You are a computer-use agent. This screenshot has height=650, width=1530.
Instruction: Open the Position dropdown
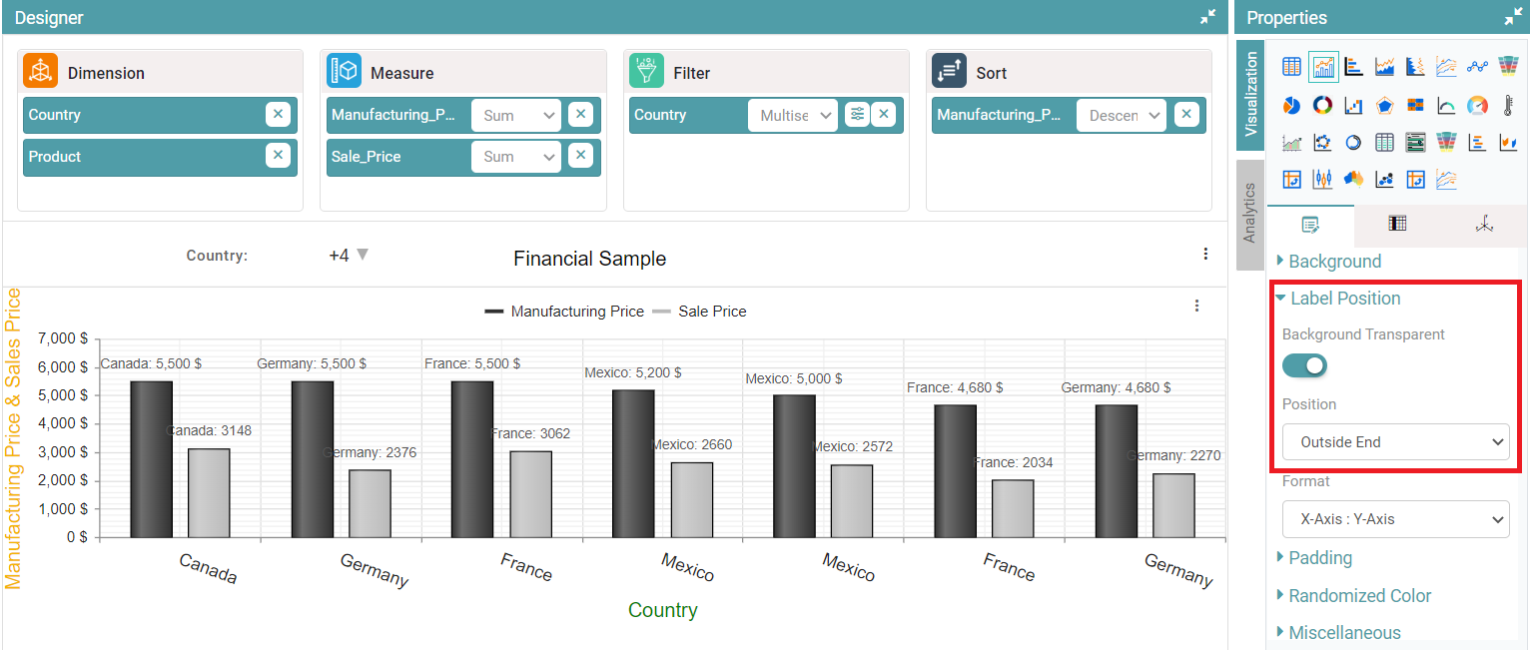[1395, 442]
